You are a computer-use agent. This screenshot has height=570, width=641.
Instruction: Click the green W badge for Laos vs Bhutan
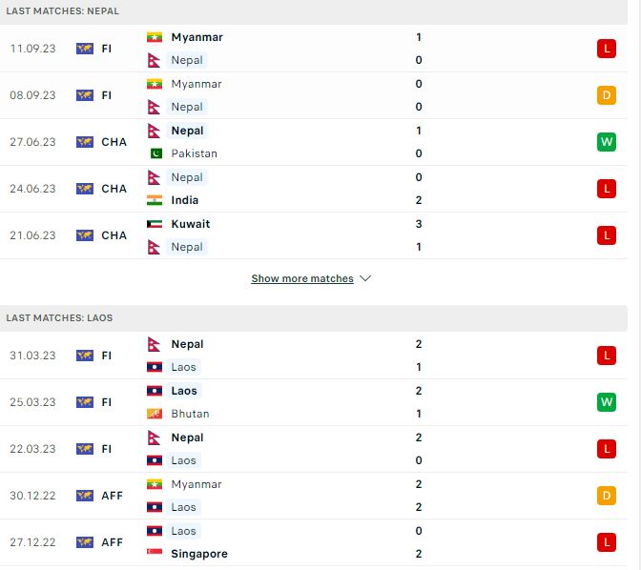[607, 402]
